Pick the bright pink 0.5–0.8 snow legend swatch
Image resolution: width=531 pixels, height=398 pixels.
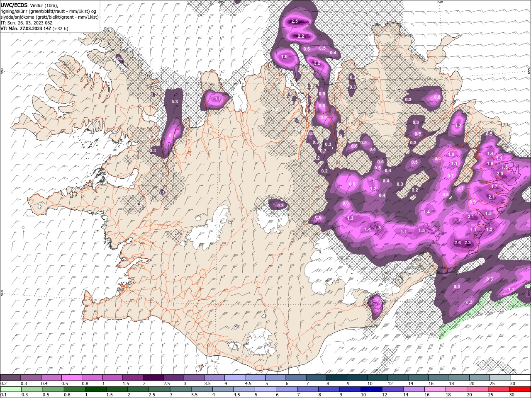(x=71, y=378)
